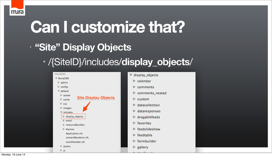Viewport: 272px width, 157px height.
Task: Open the eventHandler.cfc file
Action: pyautogui.click(x=75, y=142)
